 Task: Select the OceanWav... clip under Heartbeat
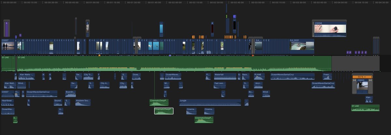click(x=8, y=111)
